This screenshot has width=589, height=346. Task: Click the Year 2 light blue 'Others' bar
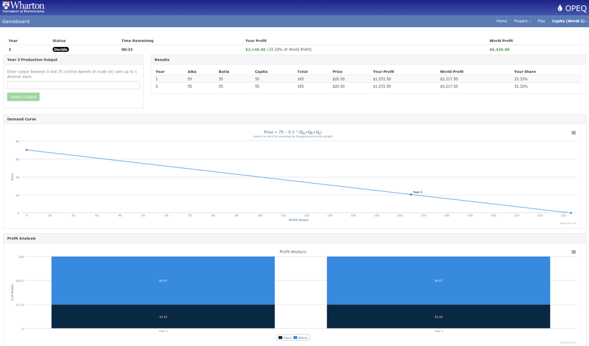(x=438, y=280)
